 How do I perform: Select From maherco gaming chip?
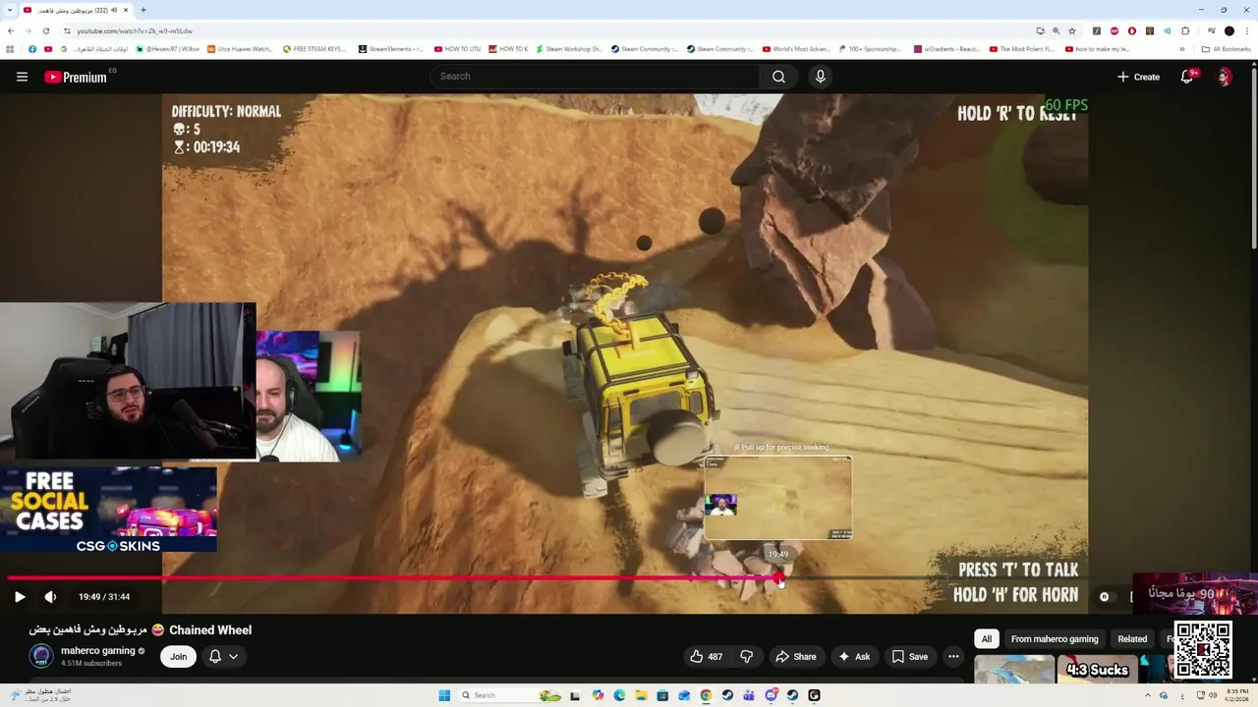click(1055, 638)
